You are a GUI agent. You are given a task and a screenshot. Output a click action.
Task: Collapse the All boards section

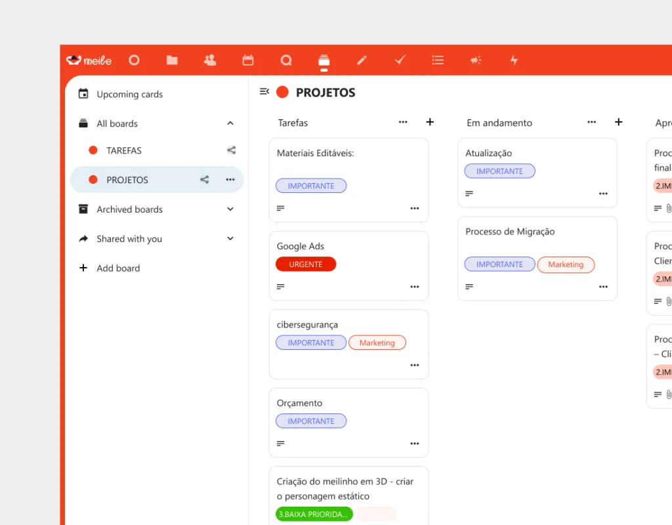pos(230,123)
